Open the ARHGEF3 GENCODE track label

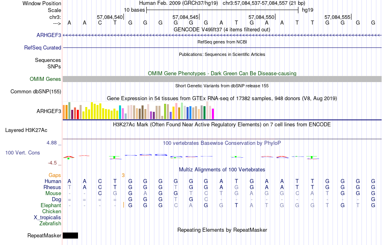coord(49,35)
